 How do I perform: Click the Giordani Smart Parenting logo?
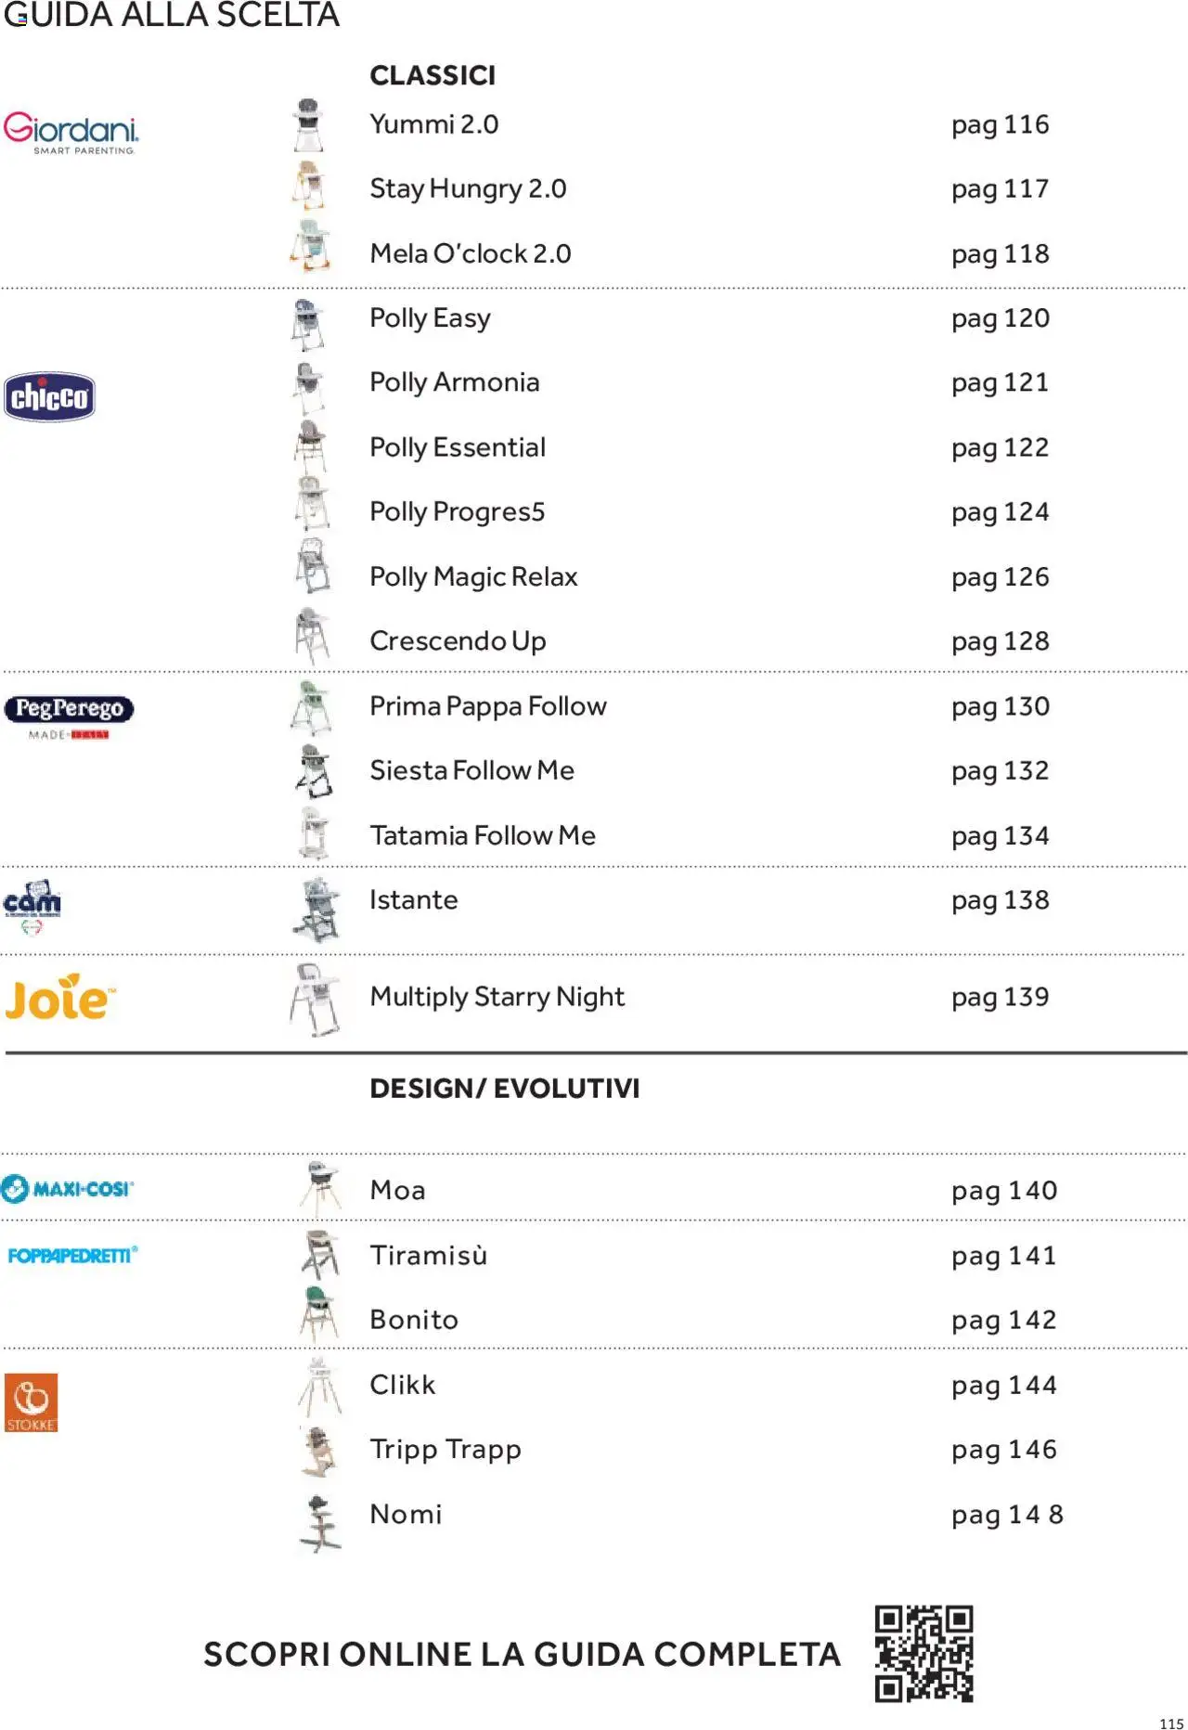click(x=71, y=133)
